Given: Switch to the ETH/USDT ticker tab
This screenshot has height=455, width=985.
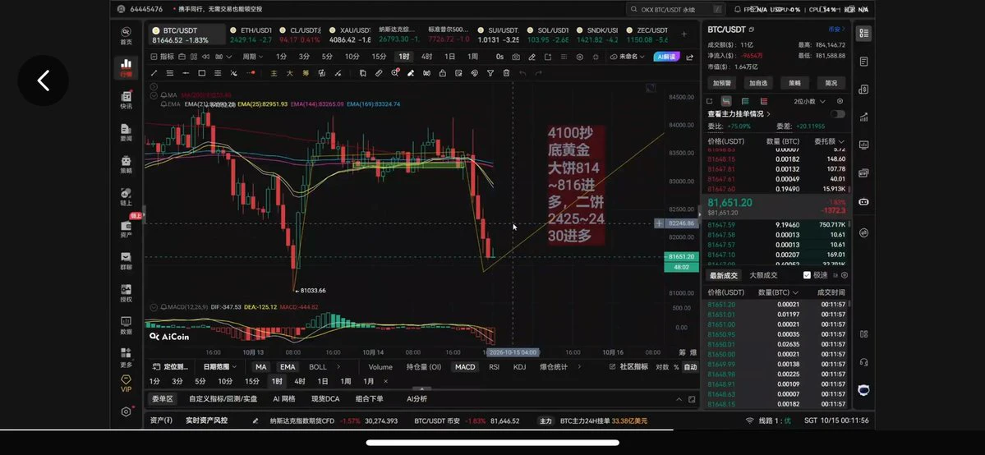Looking at the screenshot, I should coord(250,34).
